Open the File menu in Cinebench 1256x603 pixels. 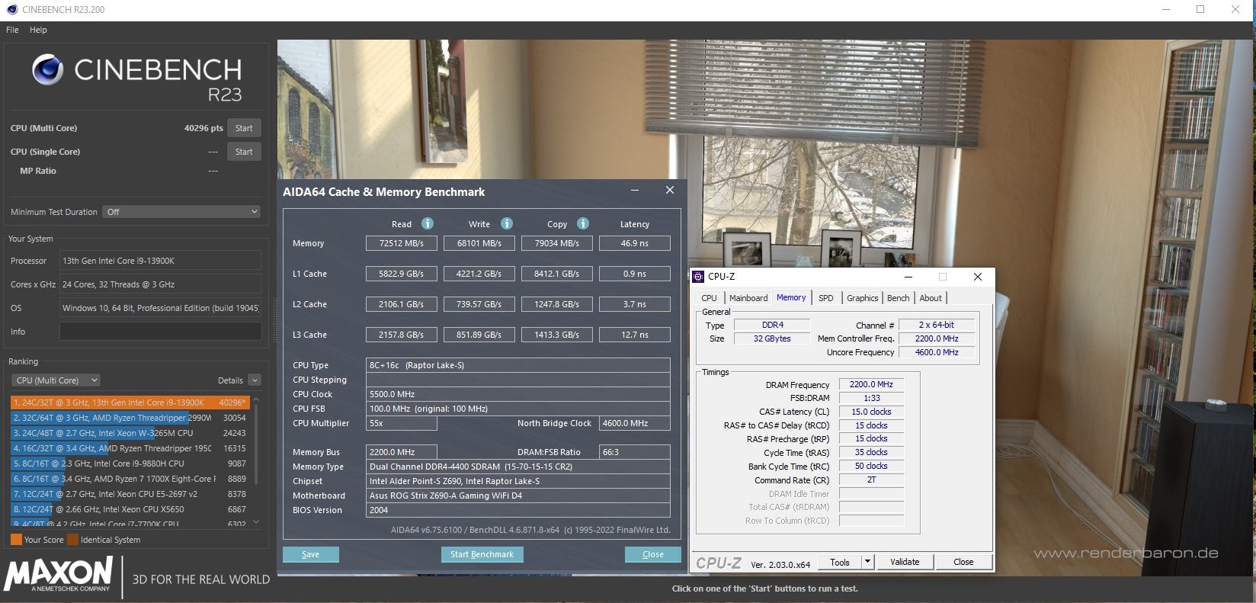click(12, 30)
